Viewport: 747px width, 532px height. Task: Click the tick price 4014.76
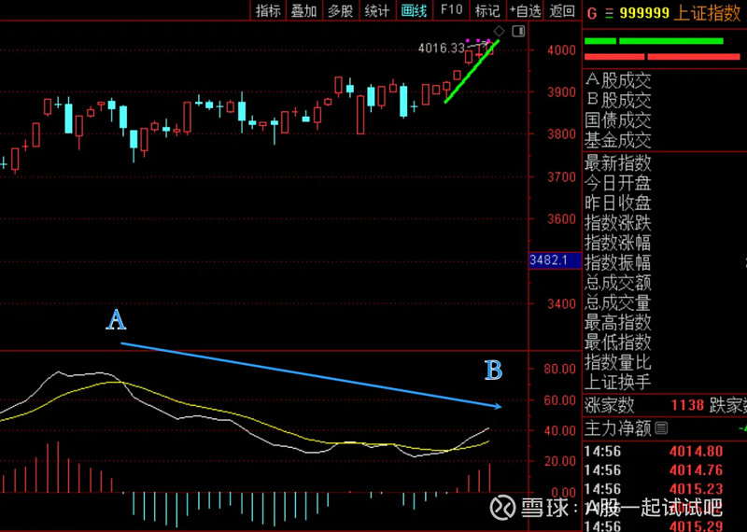point(696,470)
